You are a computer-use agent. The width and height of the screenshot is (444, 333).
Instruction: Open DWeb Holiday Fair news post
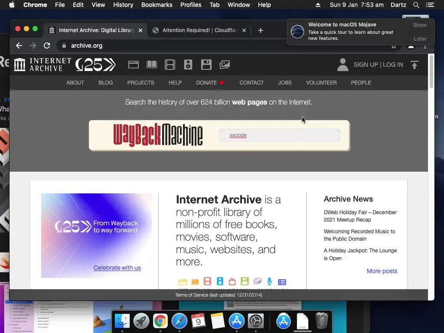pos(360,216)
